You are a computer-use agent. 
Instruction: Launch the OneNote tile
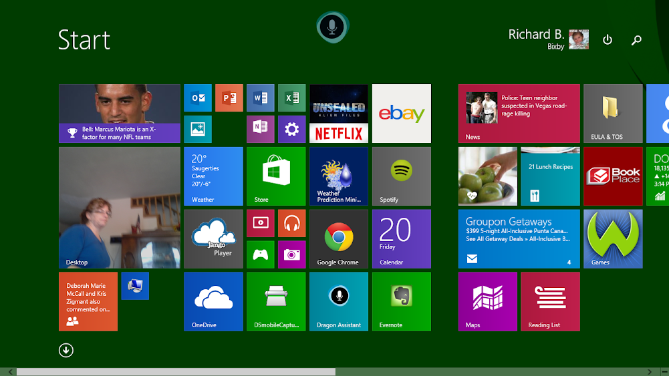[260, 129]
